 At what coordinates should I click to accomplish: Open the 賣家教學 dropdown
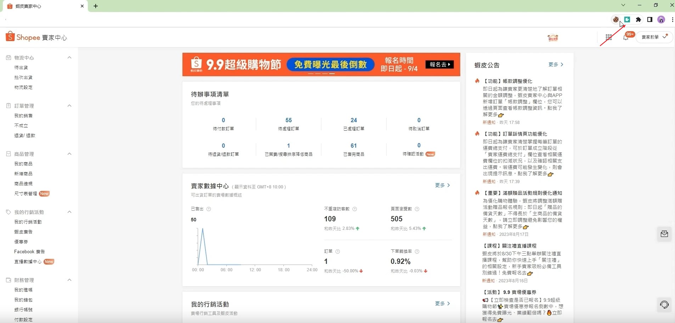[x=654, y=37]
